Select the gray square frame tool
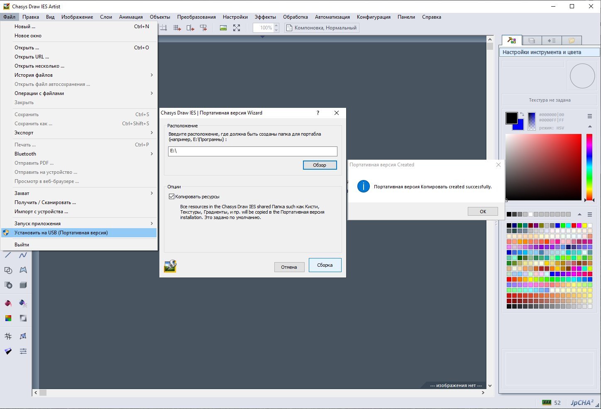 23,318
